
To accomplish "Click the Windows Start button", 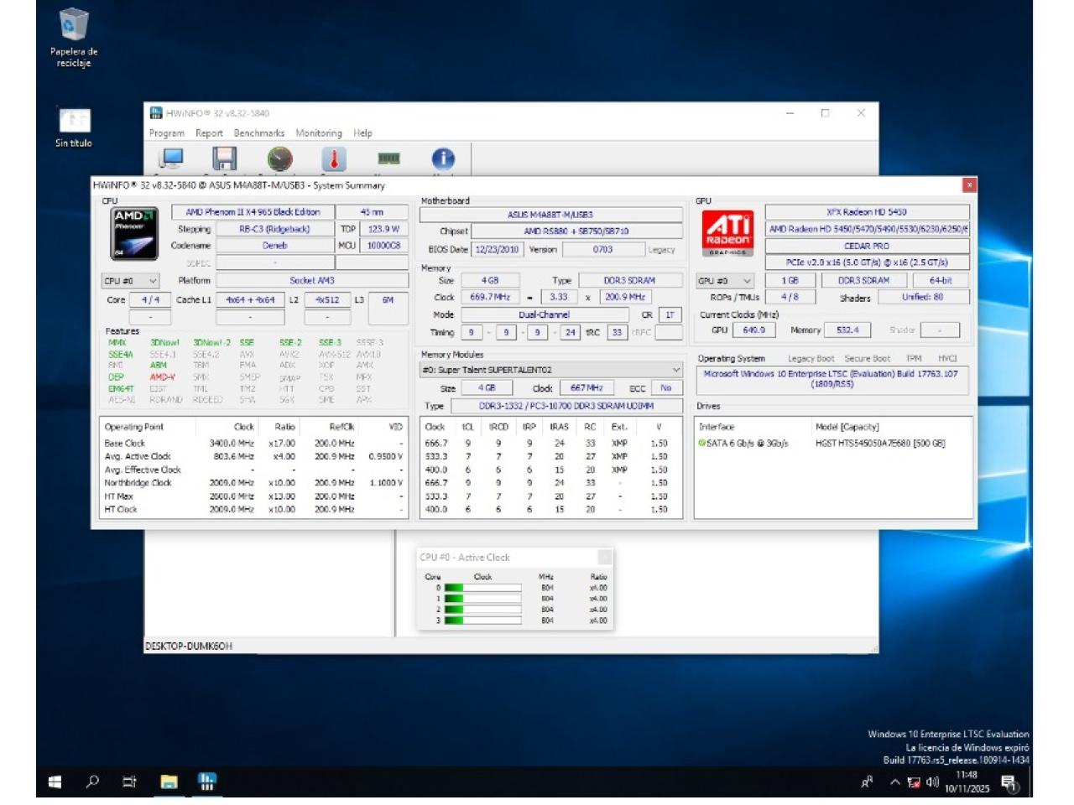I will click(x=55, y=782).
